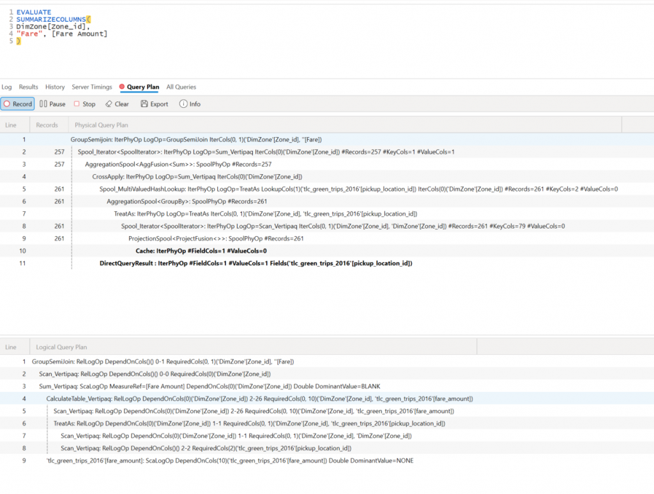
Task: Open the Server Timings tab
Action: (91, 87)
